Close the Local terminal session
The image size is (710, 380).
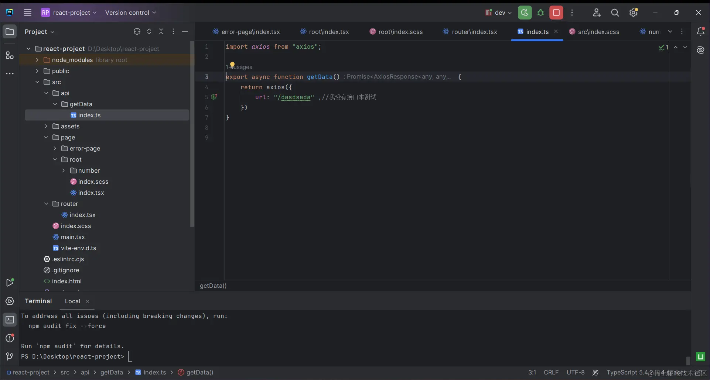[88, 301]
